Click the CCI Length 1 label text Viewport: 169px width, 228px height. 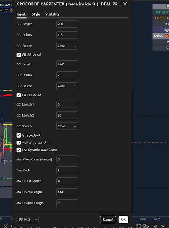25,105
